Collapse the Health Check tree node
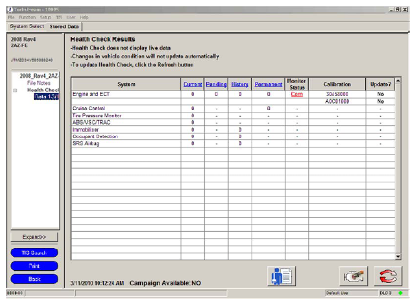 click(x=15, y=90)
